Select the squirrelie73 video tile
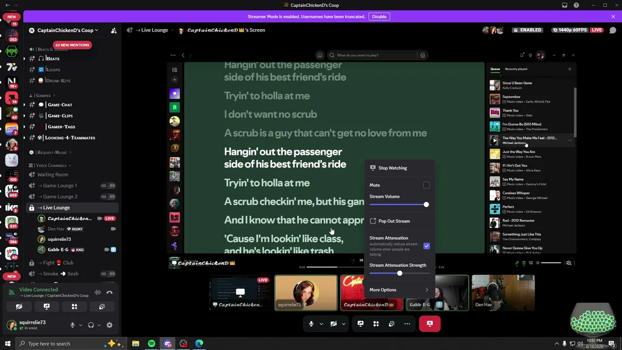 [306, 293]
